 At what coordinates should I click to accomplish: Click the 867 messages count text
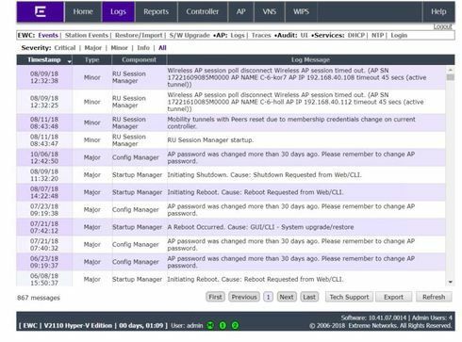39,298
